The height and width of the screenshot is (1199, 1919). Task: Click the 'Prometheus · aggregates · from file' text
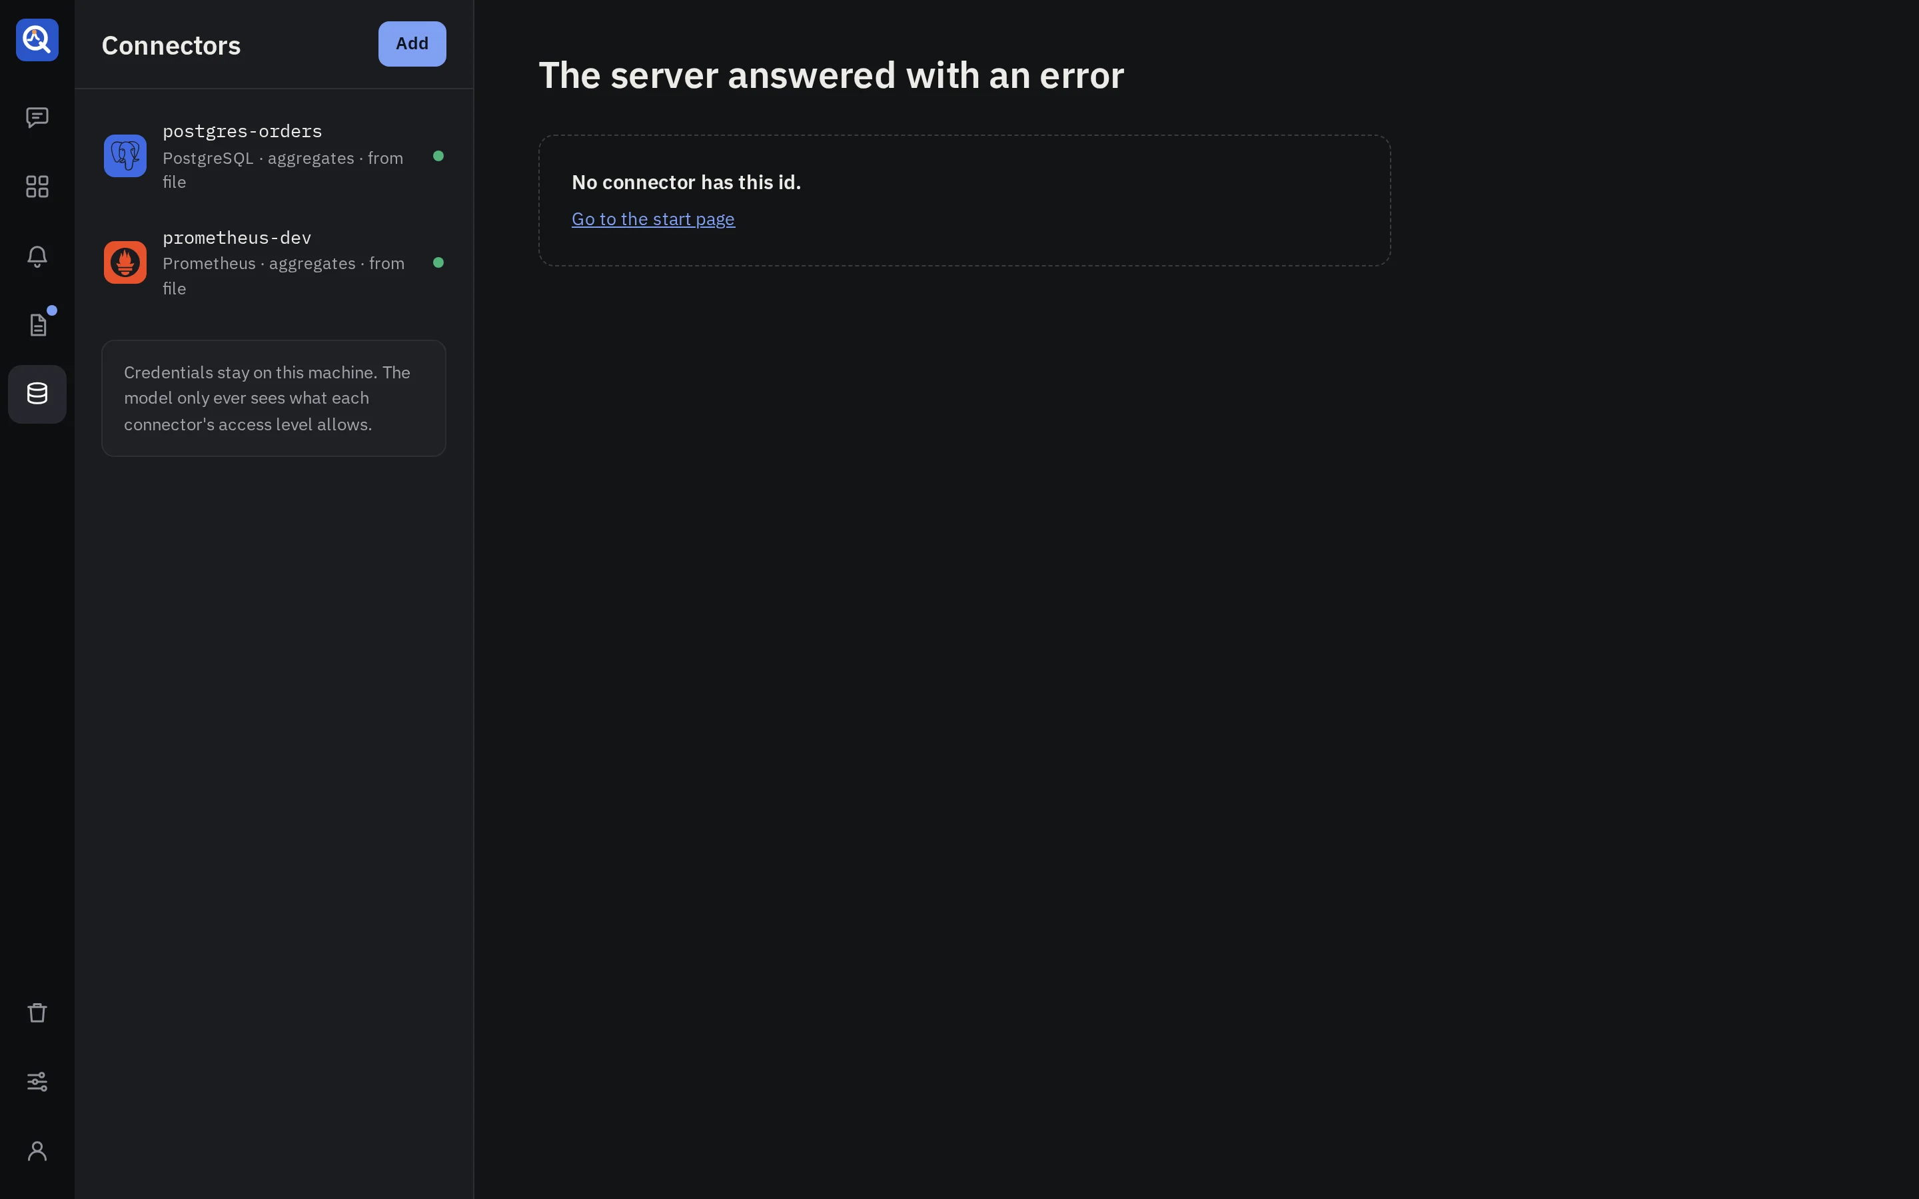tap(284, 276)
